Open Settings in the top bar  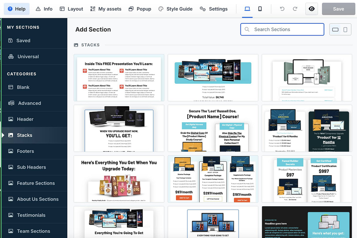(214, 9)
